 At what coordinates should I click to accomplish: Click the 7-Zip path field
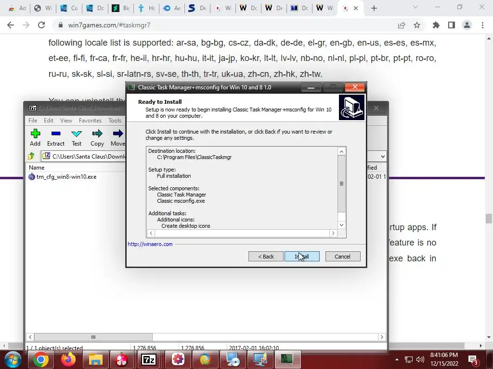[89, 156]
